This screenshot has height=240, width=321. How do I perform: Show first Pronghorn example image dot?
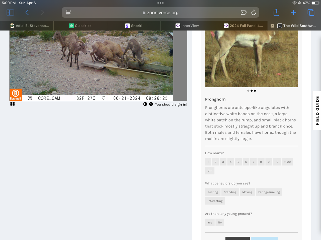pos(248,91)
